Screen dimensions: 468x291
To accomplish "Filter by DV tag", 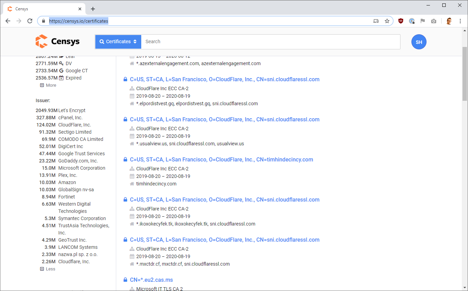I will coord(69,63).
